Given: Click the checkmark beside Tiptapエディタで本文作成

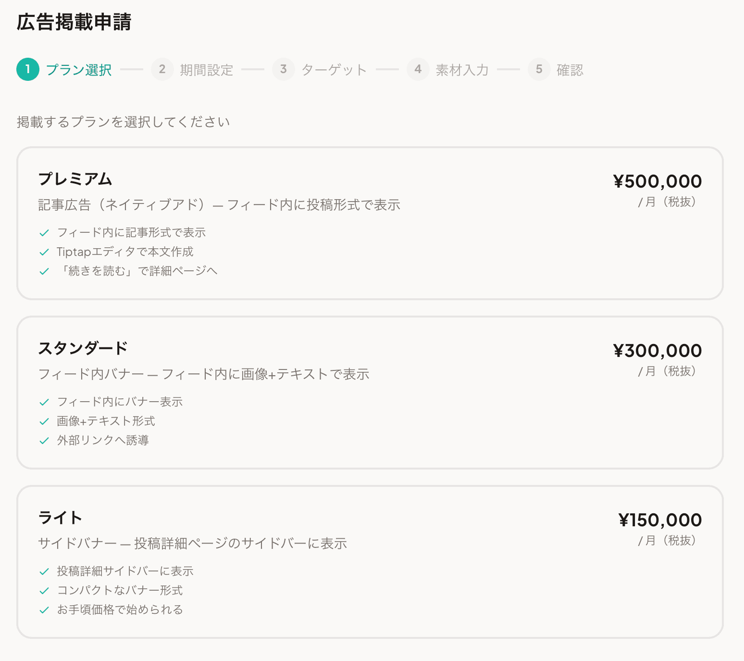Looking at the screenshot, I should click(x=44, y=252).
